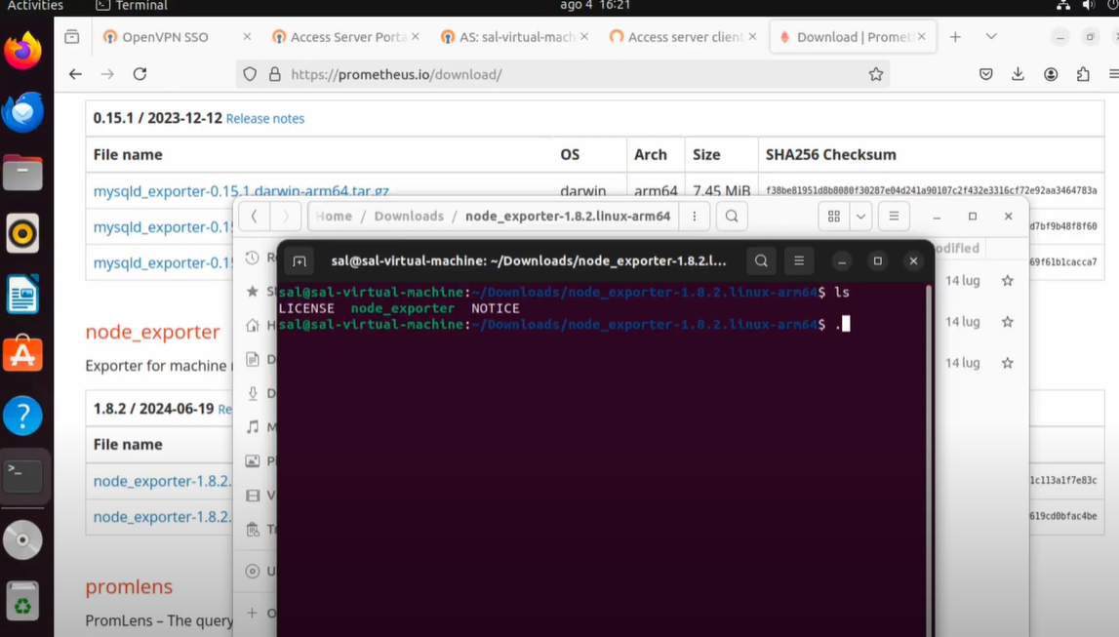Open Release notes for 0.15.1
The image size is (1119, 637).
tap(264, 118)
